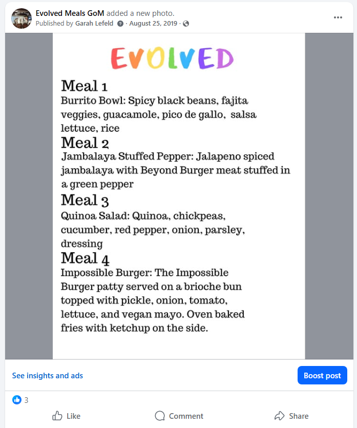
Task: Click the Meal 4 heading in the photo
Action: click(x=86, y=258)
